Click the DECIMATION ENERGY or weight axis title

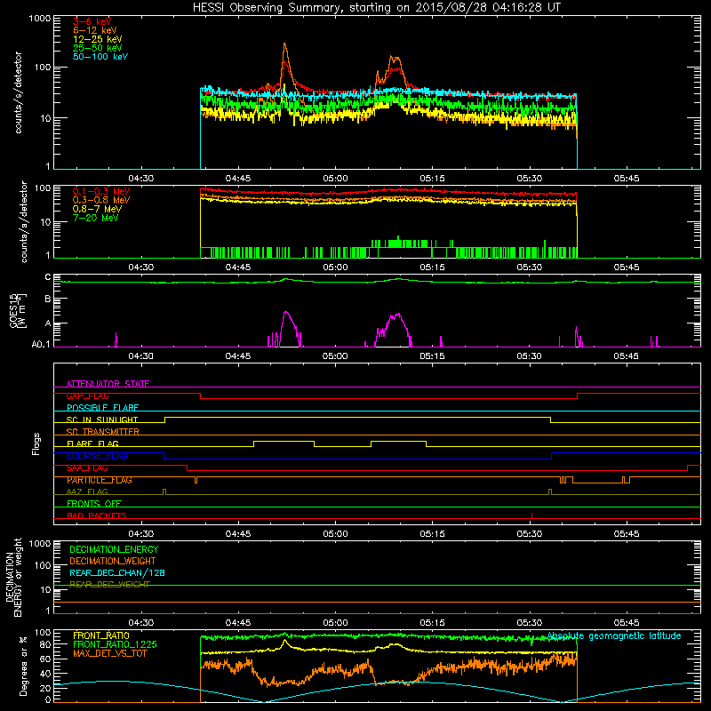(13, 577)
